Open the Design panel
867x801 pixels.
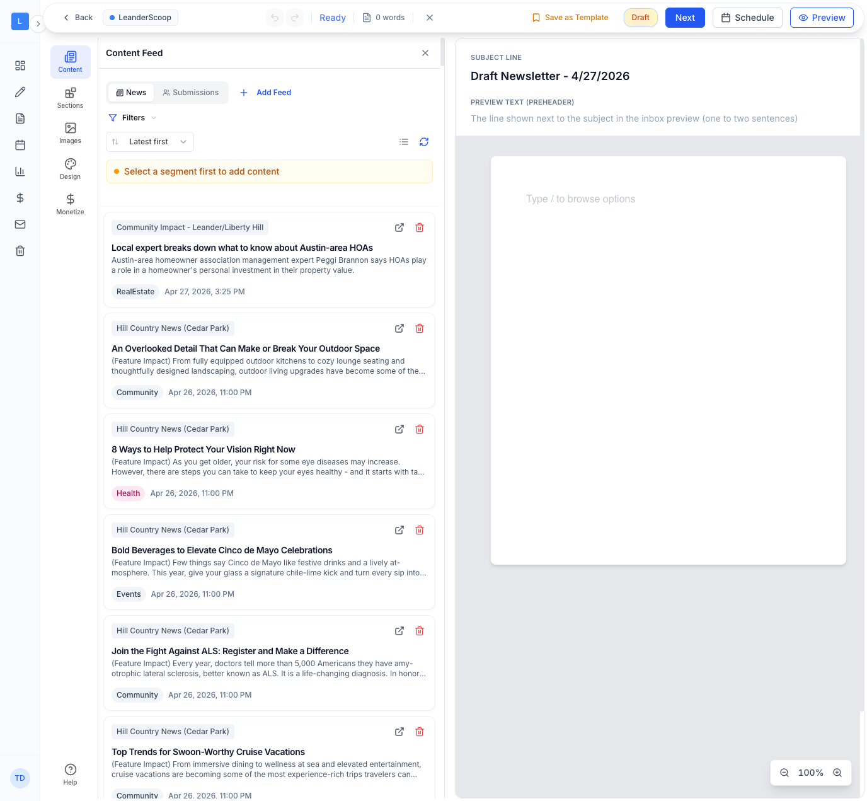[71, 169]
